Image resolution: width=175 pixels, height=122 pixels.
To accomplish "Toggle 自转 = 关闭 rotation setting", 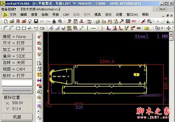I will click(x=17, y=63).
